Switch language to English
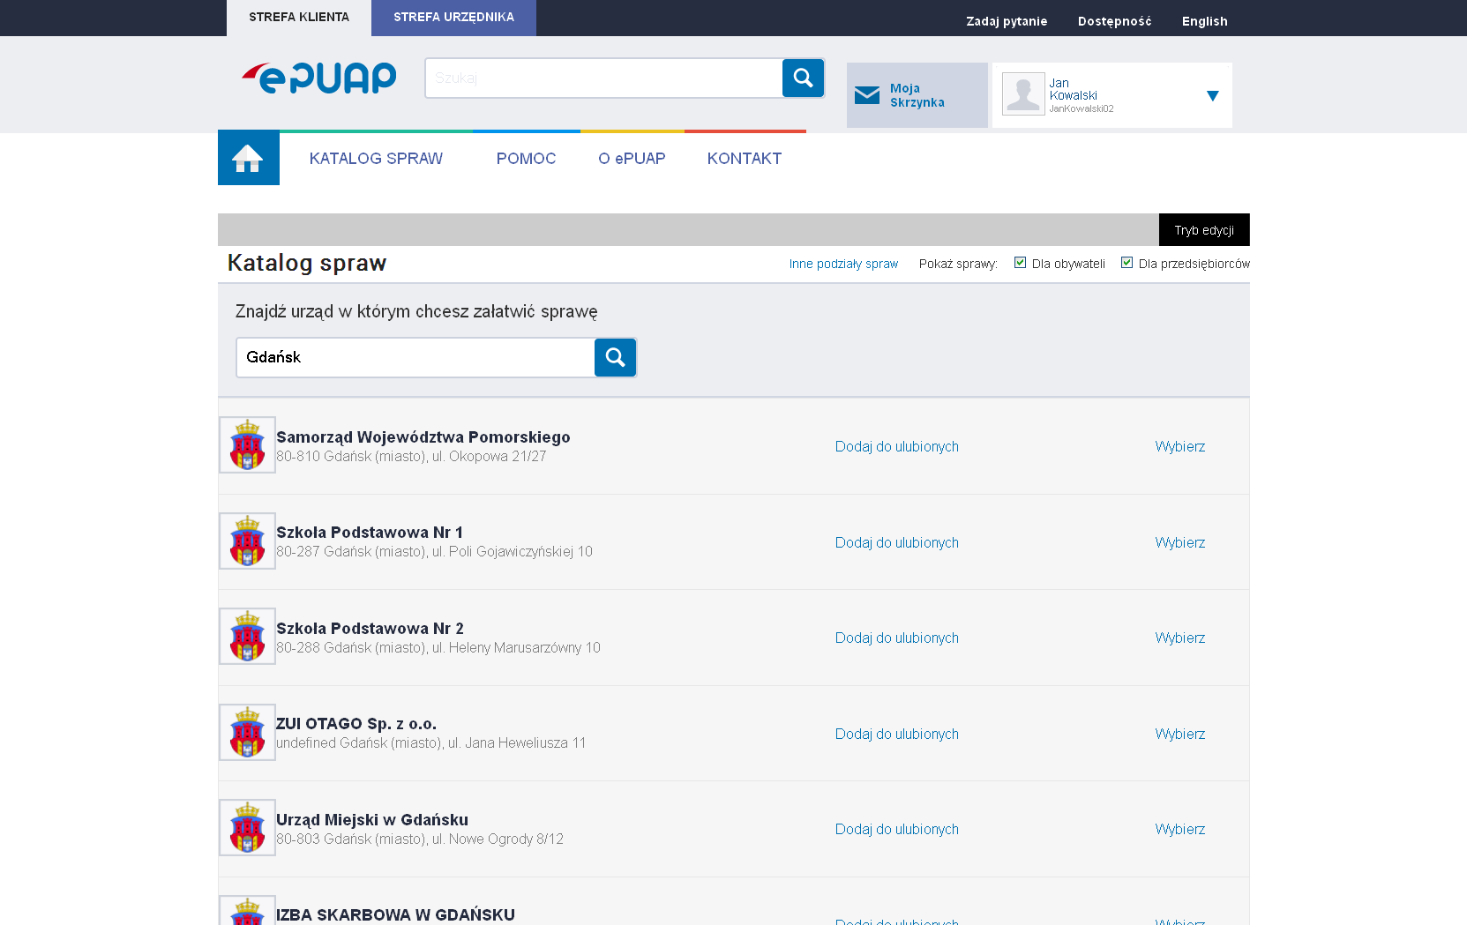The width and height of the screenshot is (1467, 925). pyautogui.click(x=1204, y=21)
